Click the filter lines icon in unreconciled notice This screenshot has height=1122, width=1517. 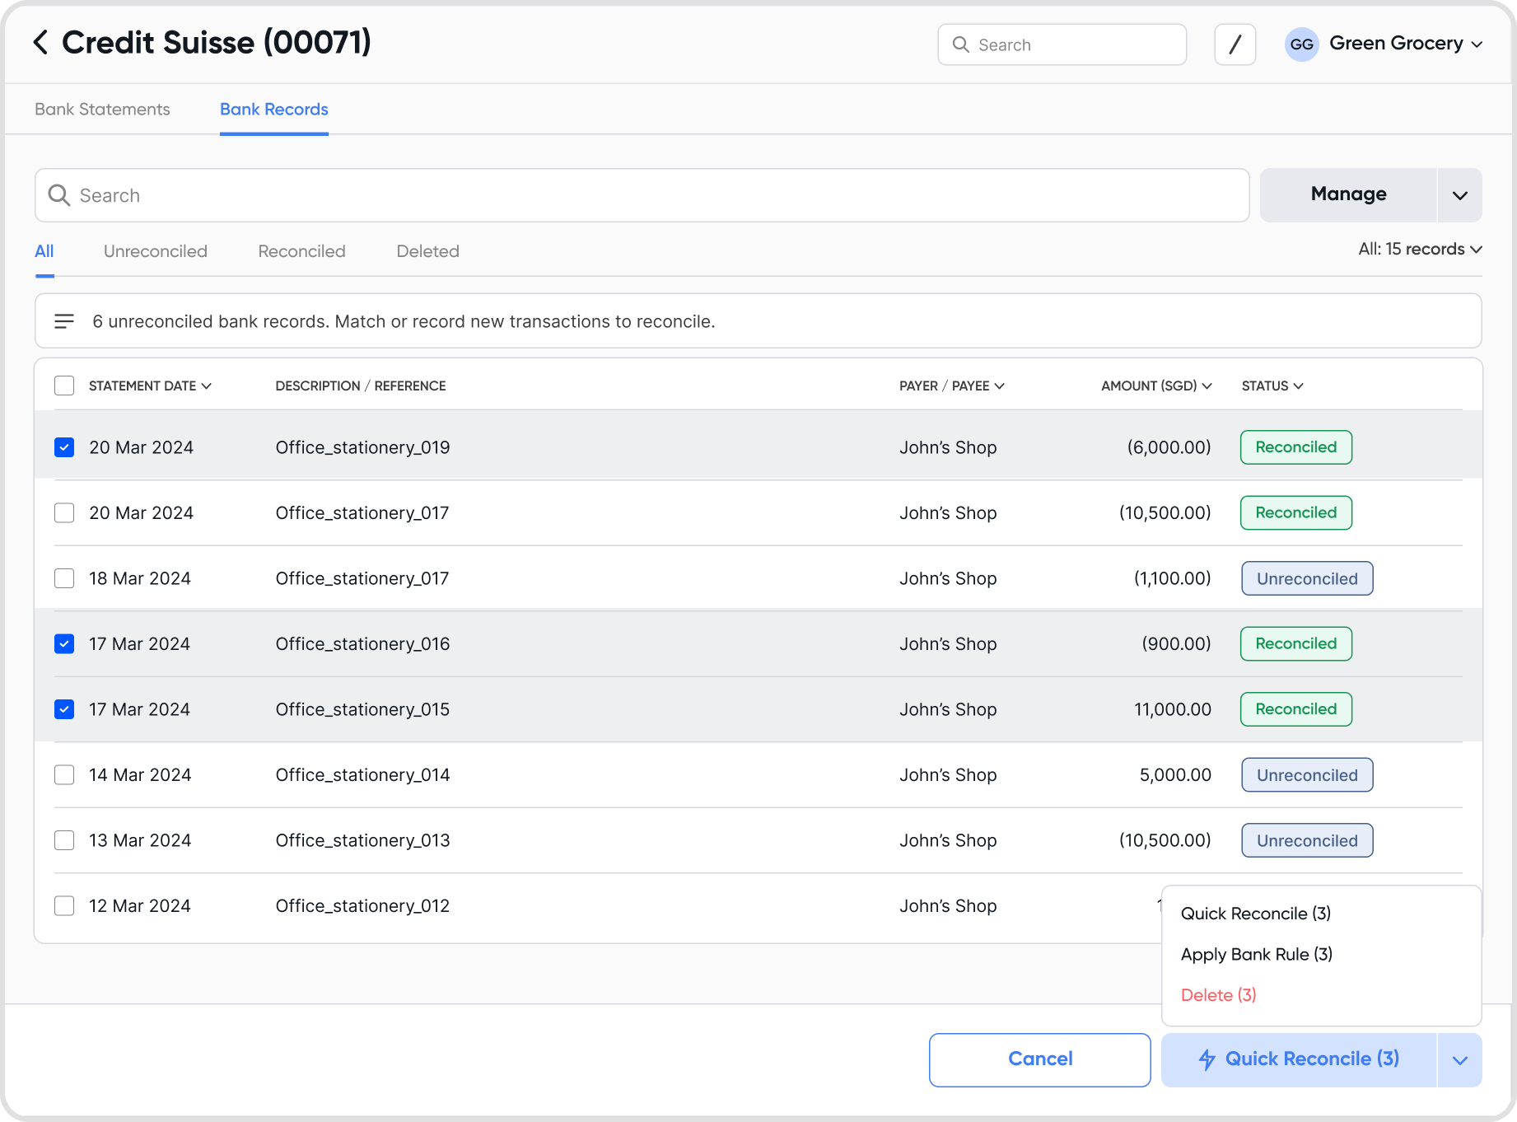[64, 321]
